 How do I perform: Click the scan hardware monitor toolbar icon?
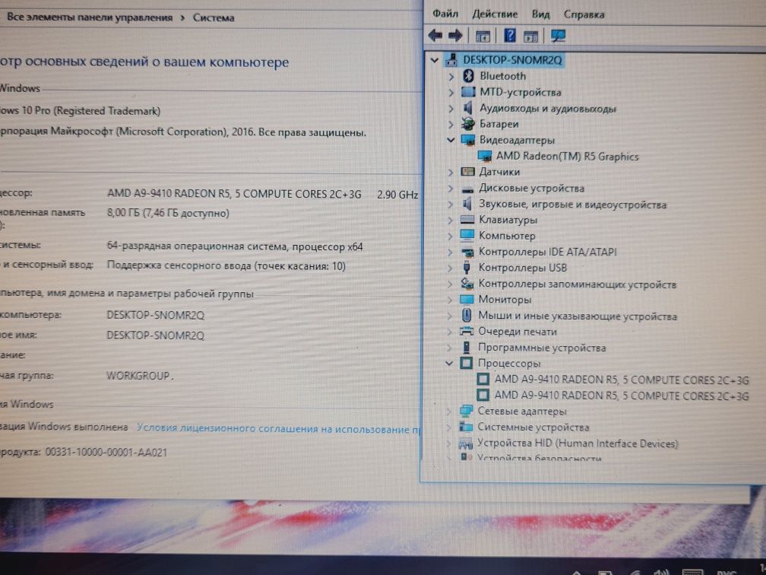point(558,36)
